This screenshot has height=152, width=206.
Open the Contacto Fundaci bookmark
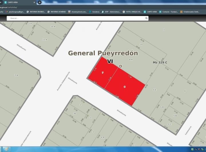point(169,12)
